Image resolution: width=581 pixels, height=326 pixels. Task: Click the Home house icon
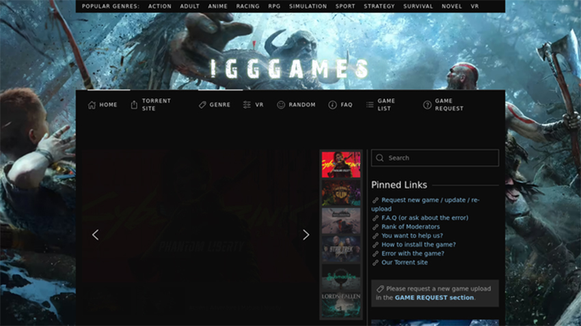[92, 105]
